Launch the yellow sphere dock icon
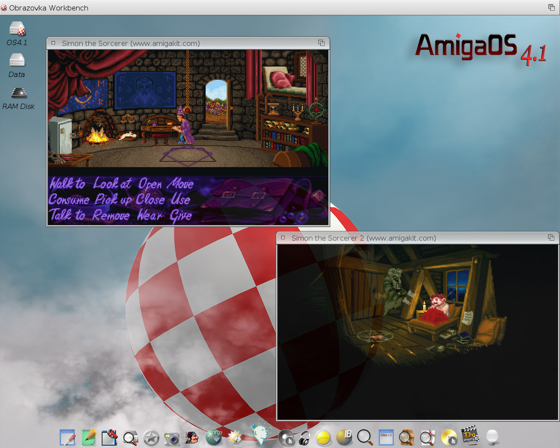Image resolution: width=560 pixels, height=448 pixels. pos(323,438)
